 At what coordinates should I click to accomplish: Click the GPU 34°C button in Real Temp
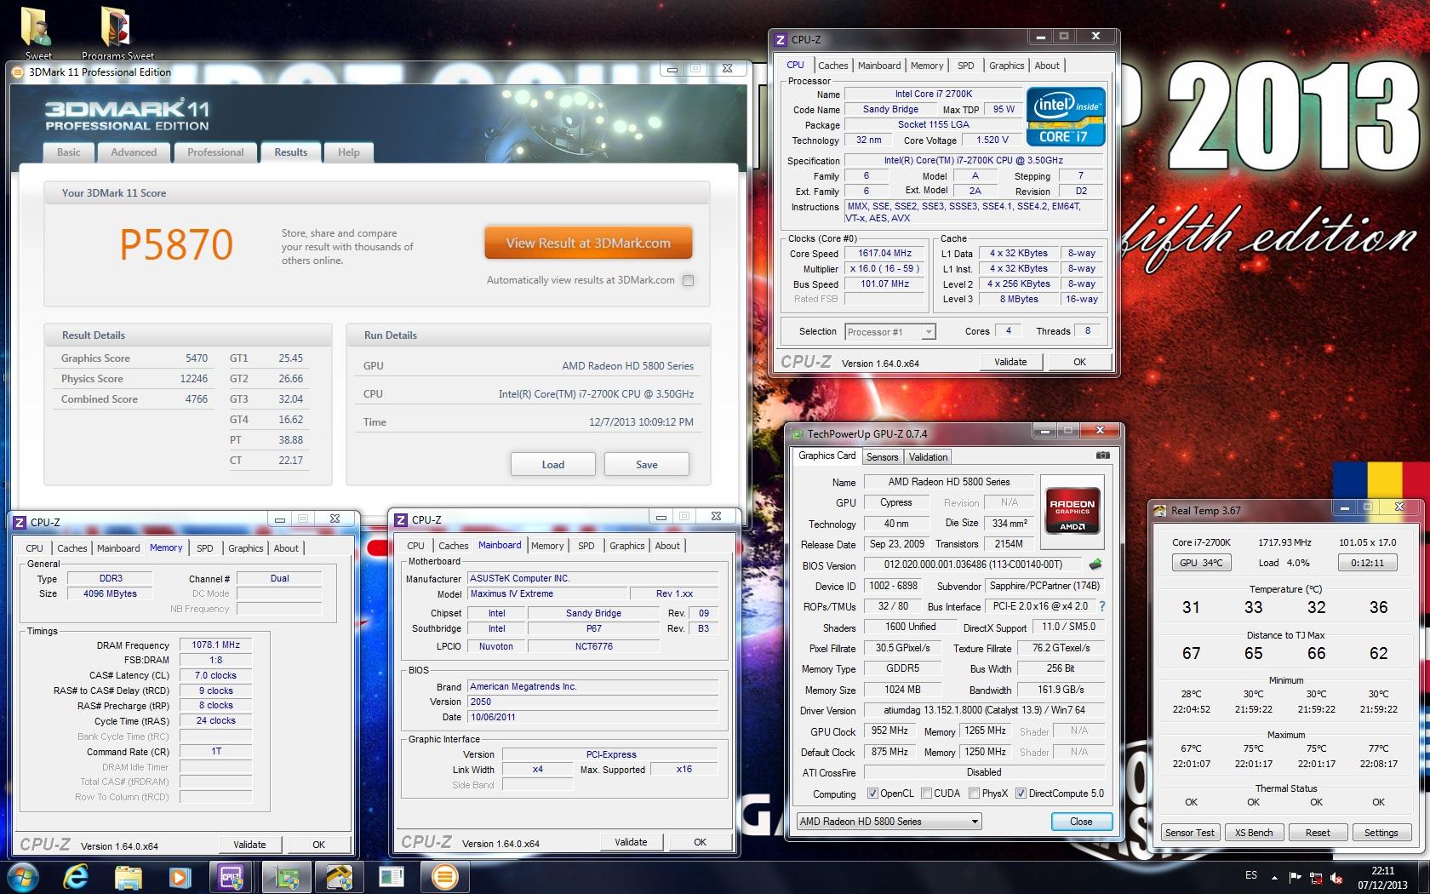[1200, 563]
